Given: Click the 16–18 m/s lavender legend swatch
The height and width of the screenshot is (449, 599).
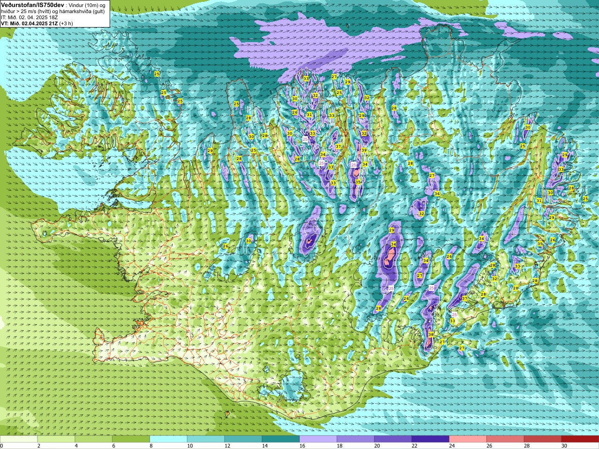Looking at the screenshot, I should 318,439.
